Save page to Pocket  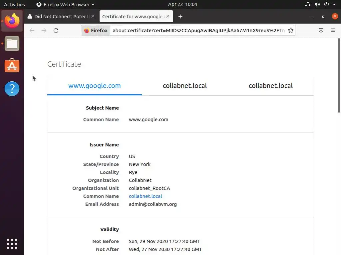point(321,30)
